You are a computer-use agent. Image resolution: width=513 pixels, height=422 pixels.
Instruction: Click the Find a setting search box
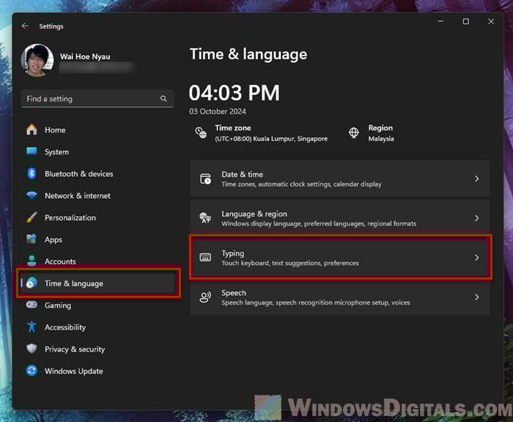coord(97,98)
